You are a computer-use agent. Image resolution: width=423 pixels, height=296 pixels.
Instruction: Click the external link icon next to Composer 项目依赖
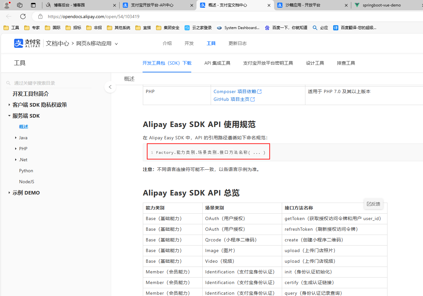[259, 92]
